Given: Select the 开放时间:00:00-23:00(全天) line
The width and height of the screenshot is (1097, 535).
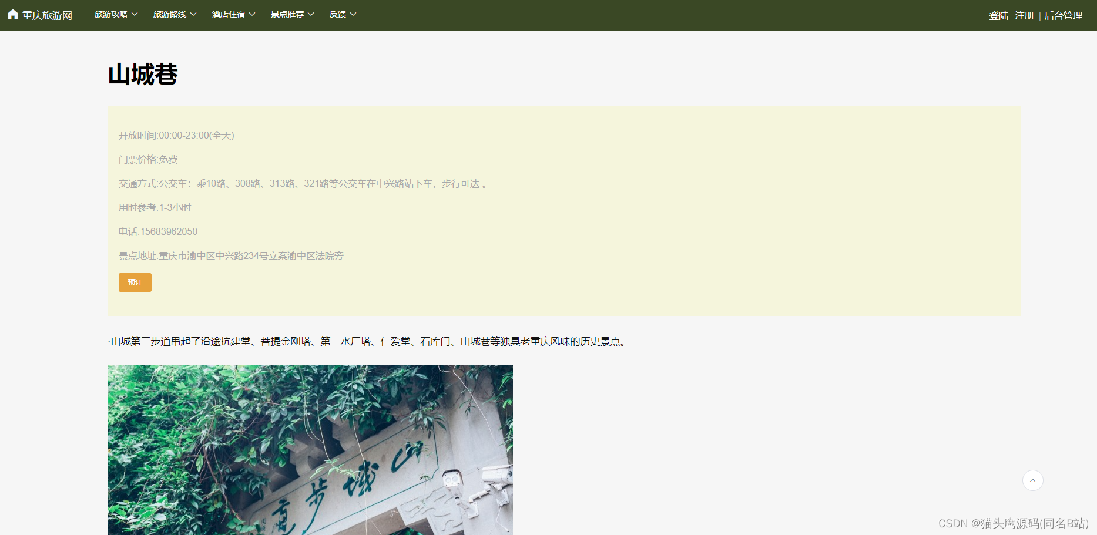Looking at the screenshot, I should tap(176, 136).
